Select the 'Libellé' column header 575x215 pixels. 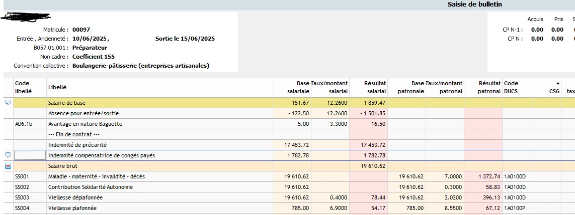(159, 87)
